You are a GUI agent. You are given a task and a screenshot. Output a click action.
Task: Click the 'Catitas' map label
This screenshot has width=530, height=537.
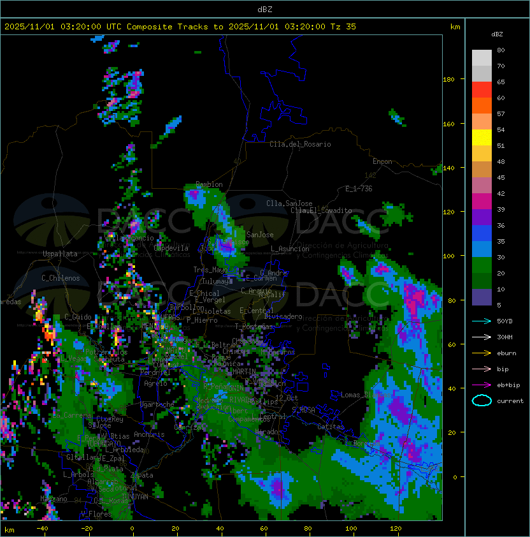(331, 427)
